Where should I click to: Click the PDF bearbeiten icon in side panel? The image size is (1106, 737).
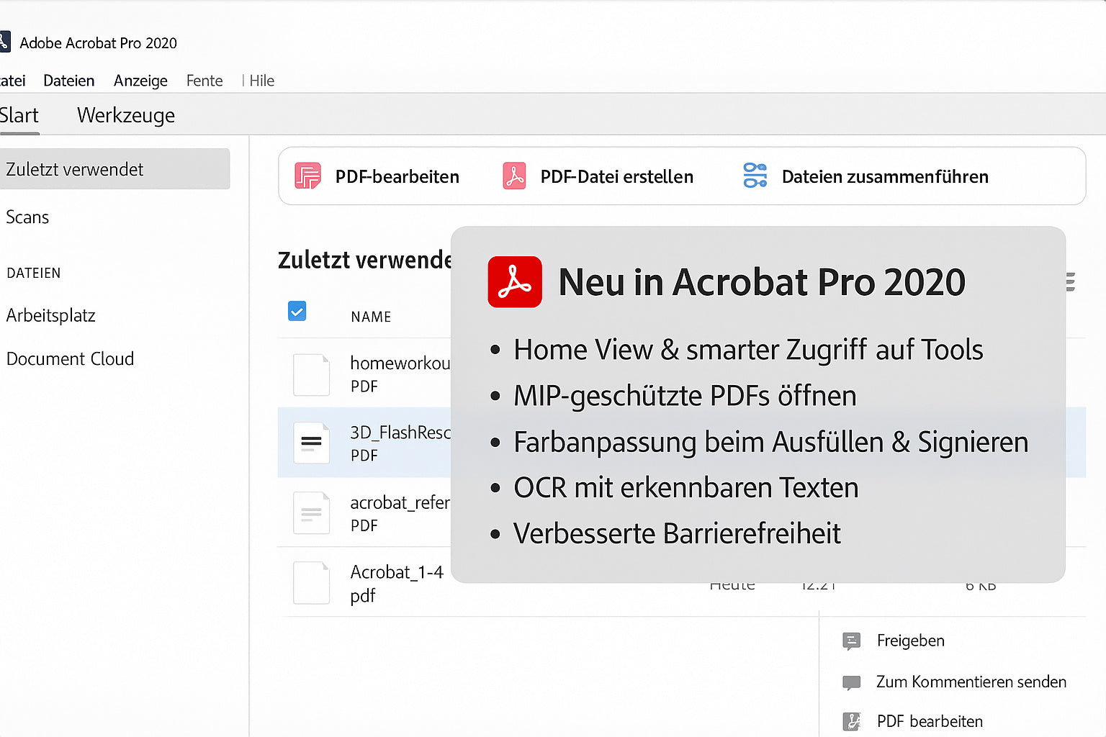pyautogui.click(x=852, y=721)
